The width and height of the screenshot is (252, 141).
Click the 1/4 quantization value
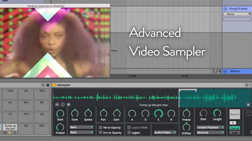(217, 71)
